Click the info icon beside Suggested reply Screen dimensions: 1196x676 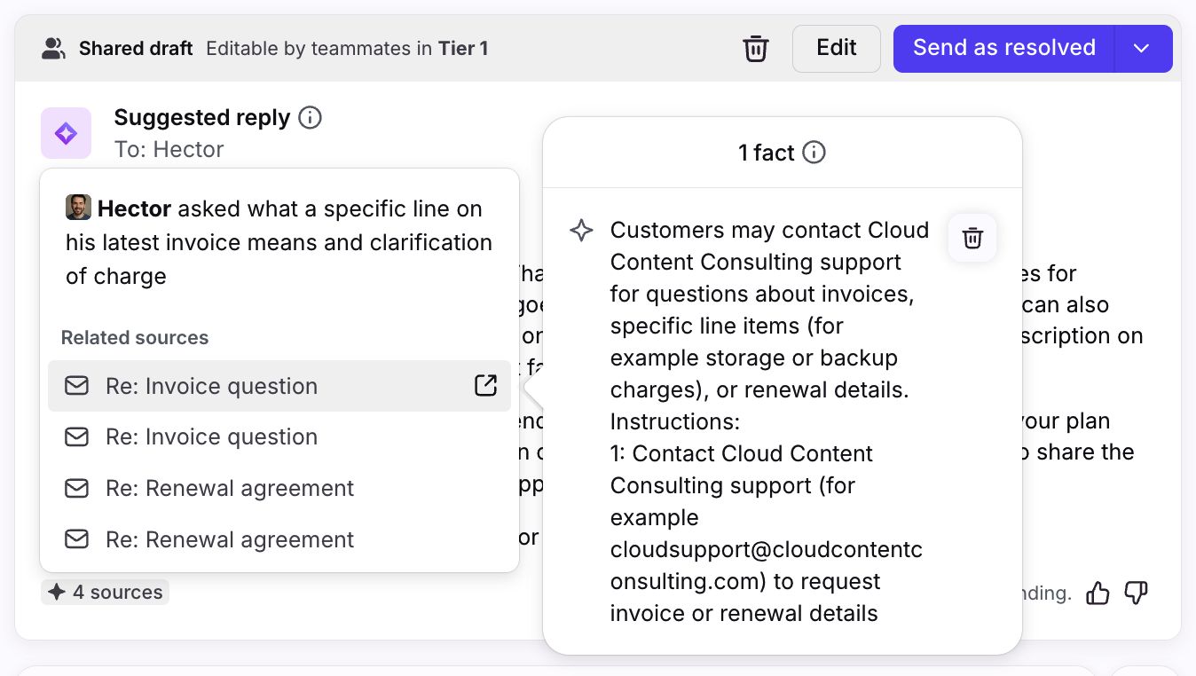[x=310, y=118]
